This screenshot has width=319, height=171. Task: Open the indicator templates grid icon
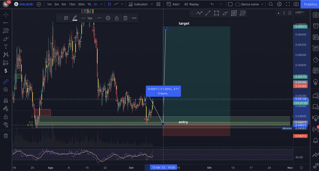158,4
